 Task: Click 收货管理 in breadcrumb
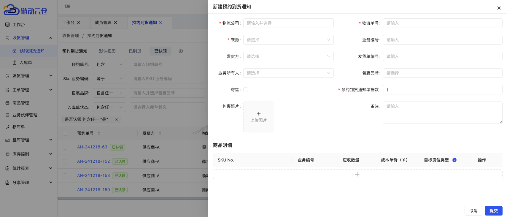[x=71, y=36]
